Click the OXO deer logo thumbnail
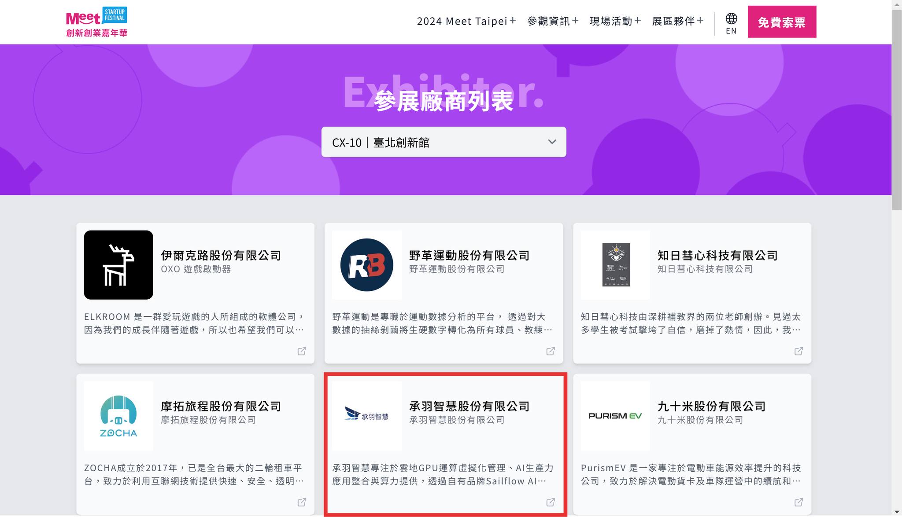 click(118, 265)
